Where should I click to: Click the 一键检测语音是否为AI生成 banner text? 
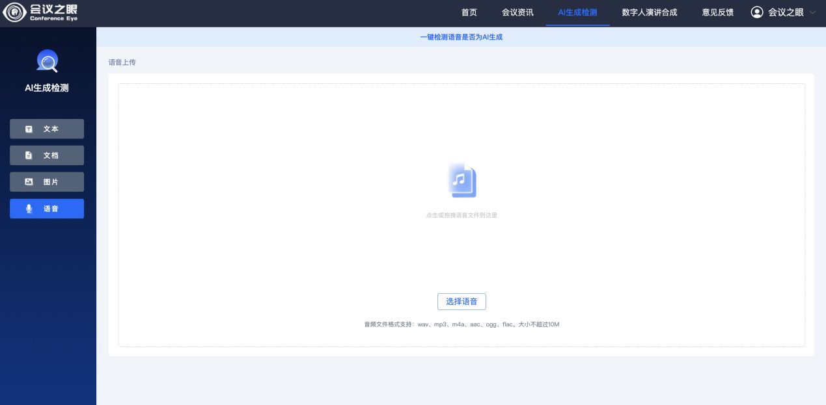461,37
